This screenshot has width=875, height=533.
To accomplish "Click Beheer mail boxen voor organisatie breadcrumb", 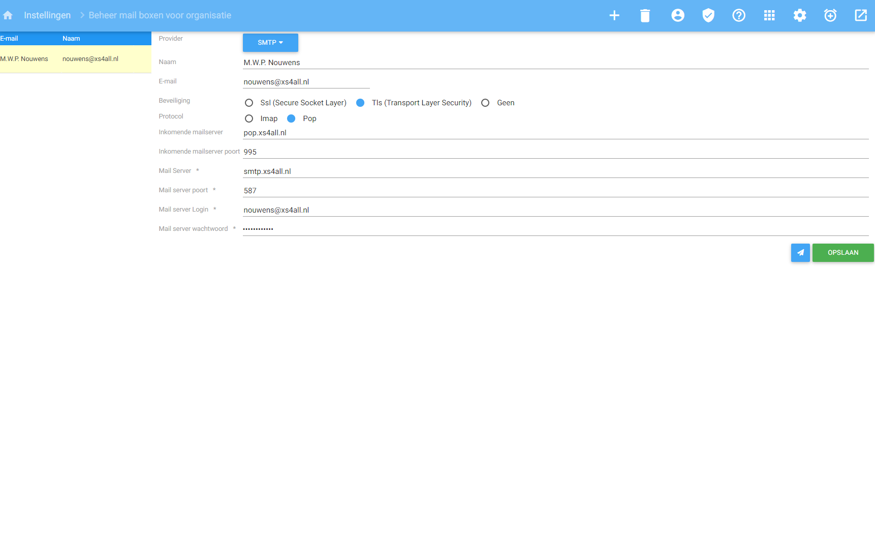I will 160,15.
